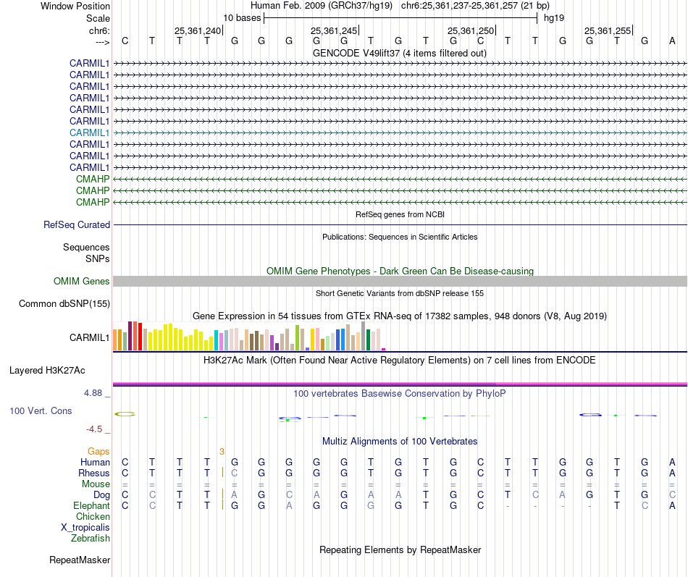Click the 25,361,250 ruler position marker
This screenshot has width=688, height=577.
[471, 30]
